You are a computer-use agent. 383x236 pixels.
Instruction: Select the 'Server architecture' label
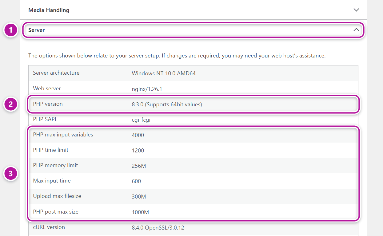(x=56, y=73)
